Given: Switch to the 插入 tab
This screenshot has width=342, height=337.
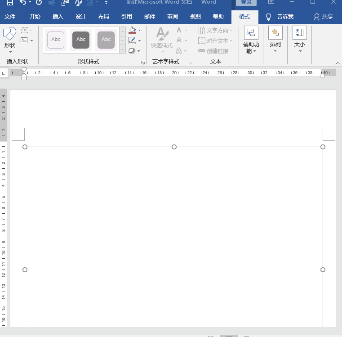Looking at the screenshot, I should (x=58, y=17).
